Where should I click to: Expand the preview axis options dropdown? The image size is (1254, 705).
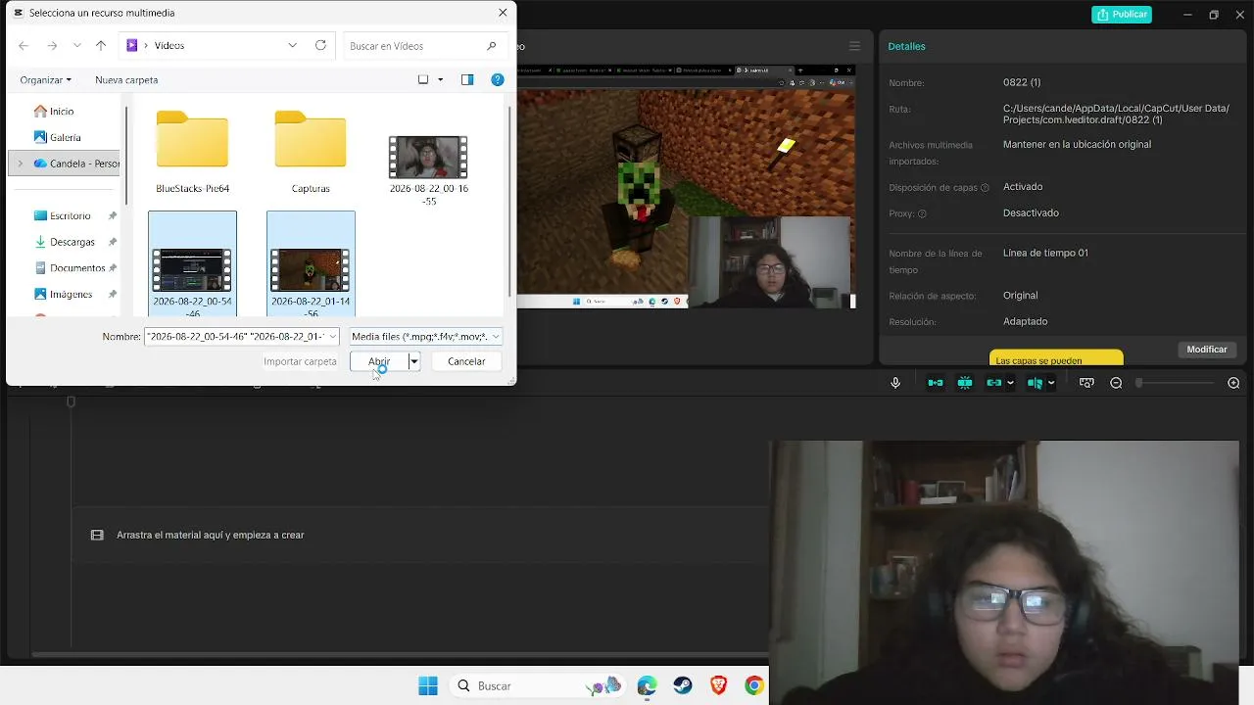[1051, 383]
